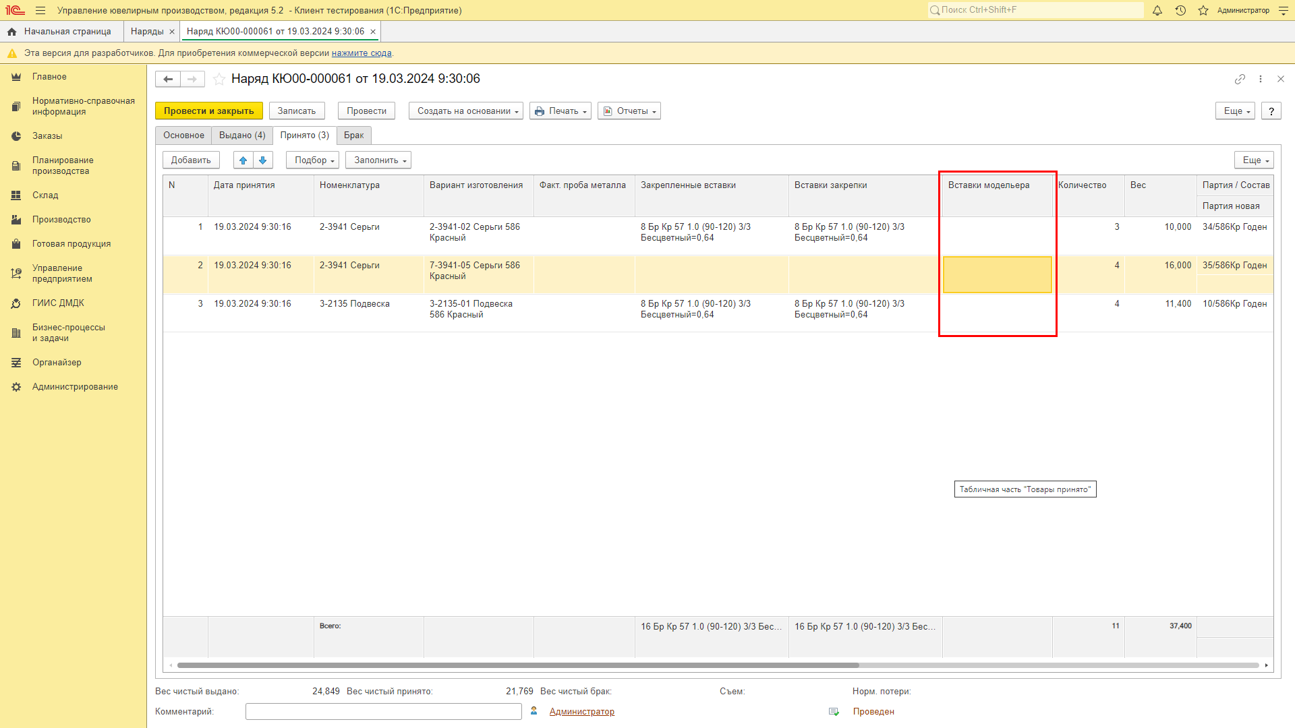Click the Номенклатура column header

[x=369, y=195]
